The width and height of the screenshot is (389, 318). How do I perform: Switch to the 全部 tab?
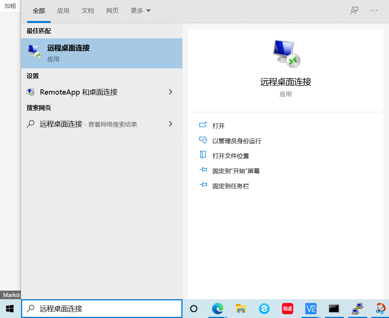(39, 11)
